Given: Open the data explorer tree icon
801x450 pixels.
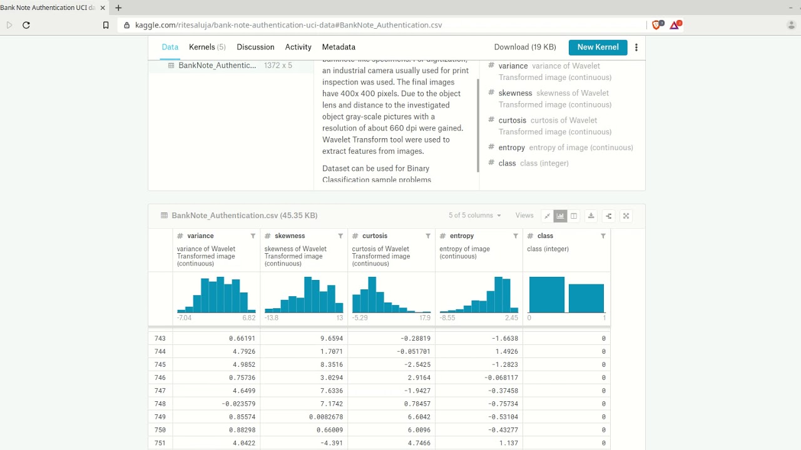Looking at the screenshot, I should coord(608,216).
